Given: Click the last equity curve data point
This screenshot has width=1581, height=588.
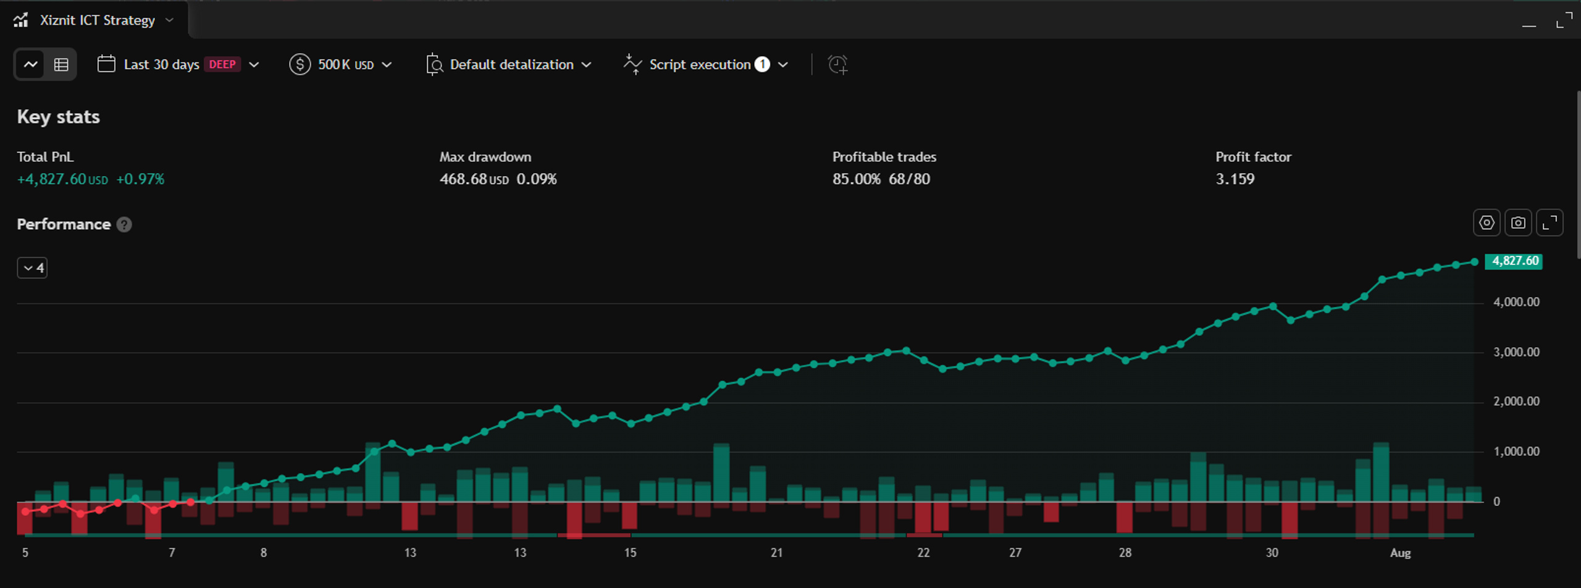Looking at the screenshot, I should [1475, 262].
